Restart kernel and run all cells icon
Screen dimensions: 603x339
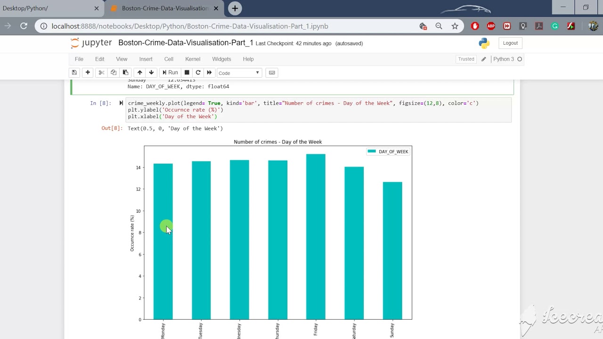click(209, 73)
